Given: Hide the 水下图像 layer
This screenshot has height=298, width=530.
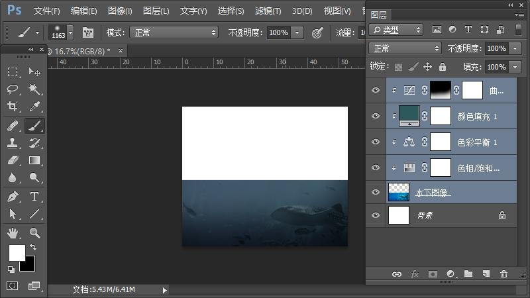Looking at the screenshot, I should (x=376, y=192).
